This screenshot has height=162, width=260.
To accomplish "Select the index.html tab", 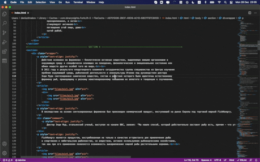I will 20,13.
